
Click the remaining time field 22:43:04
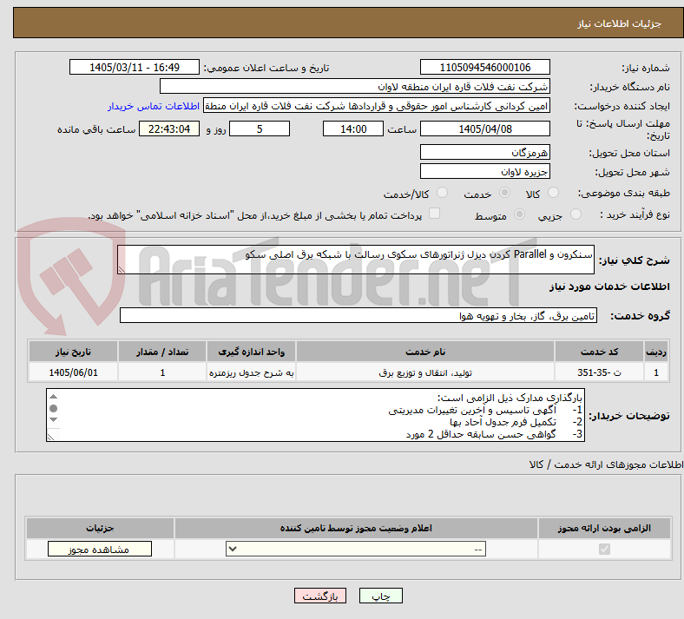(169, 128)
